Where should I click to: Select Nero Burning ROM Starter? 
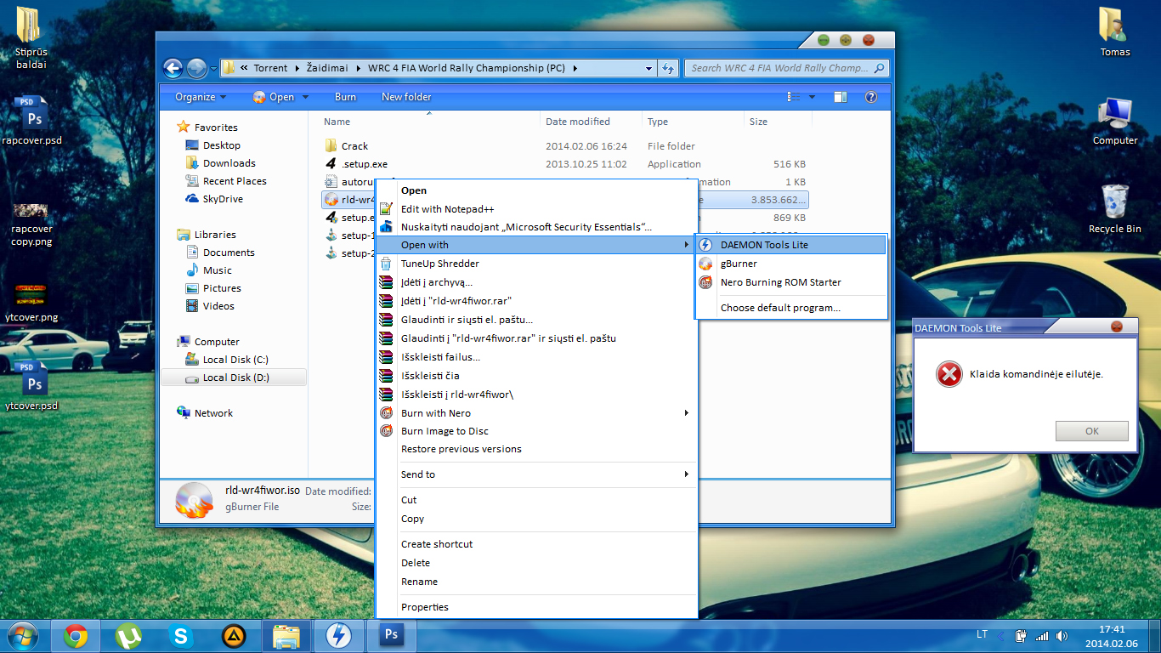(790, 282)
